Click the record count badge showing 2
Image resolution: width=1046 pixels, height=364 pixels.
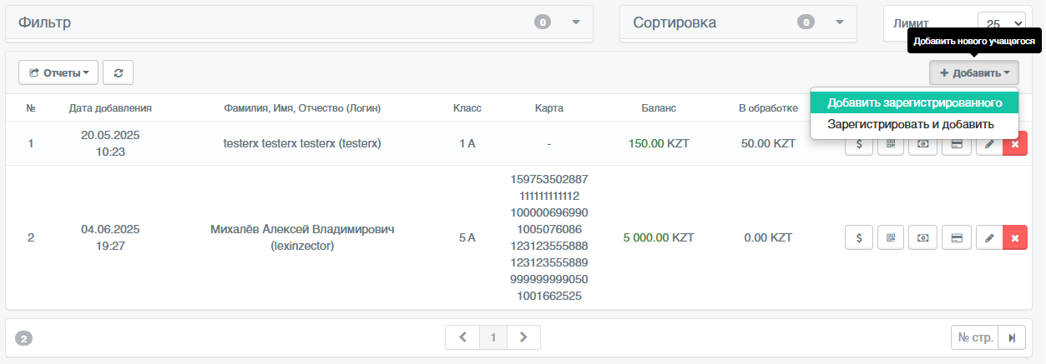(x=24, y=339)
